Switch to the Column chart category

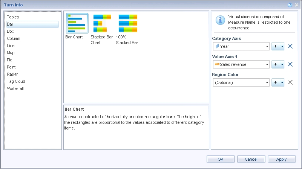[14, 38]
